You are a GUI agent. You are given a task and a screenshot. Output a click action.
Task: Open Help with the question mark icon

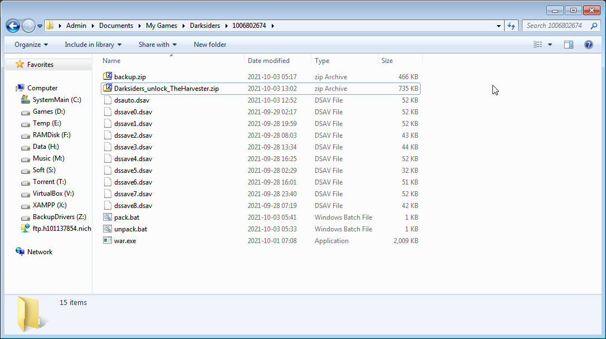(589, 45)
